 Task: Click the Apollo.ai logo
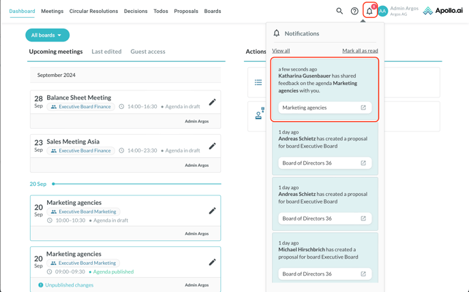point(442,11)
